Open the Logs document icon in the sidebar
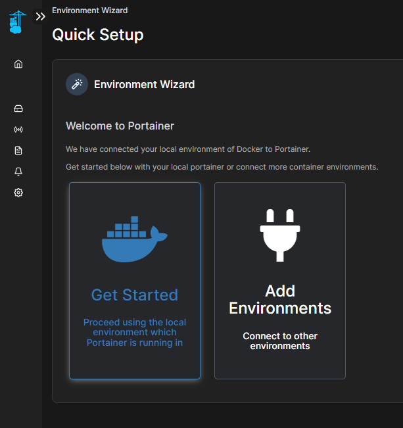 (x=18, y=151)
